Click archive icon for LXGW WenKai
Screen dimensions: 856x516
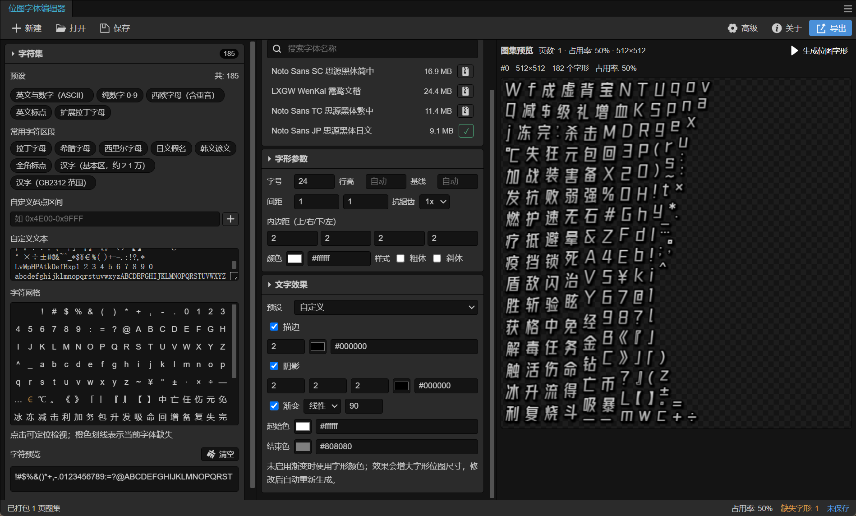pos(465,91)
